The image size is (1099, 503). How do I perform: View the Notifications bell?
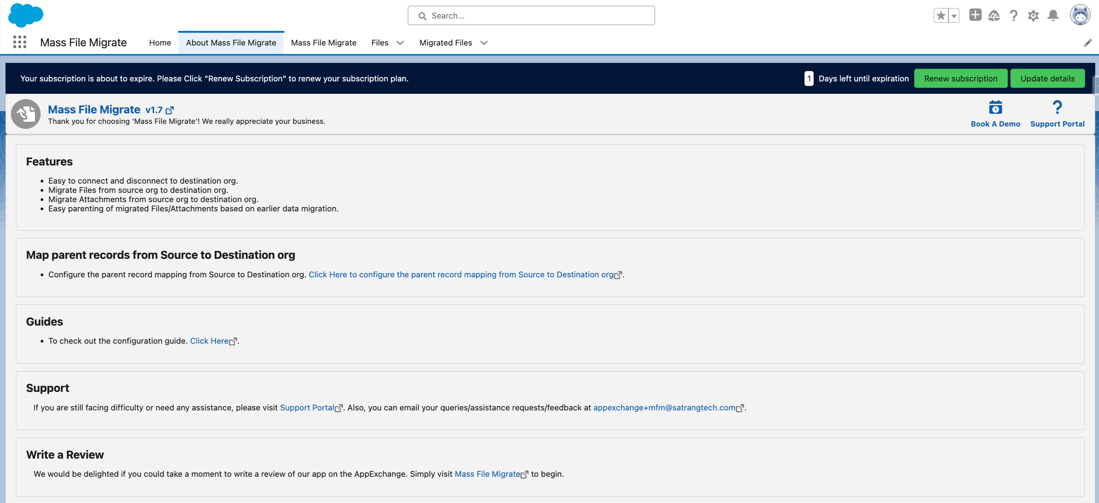[1053, 16]
